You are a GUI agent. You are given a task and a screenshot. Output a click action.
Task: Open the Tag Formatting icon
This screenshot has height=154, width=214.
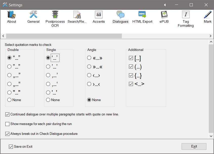pyautogui.click(x=186, y=15)
